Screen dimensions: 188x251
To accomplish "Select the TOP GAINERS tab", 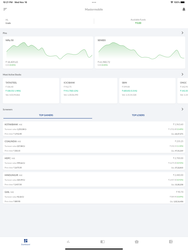I will pos(46,115).
